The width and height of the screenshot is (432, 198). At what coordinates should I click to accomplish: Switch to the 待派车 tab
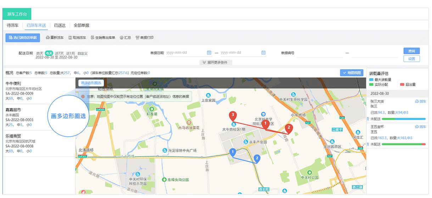(13, 25)
